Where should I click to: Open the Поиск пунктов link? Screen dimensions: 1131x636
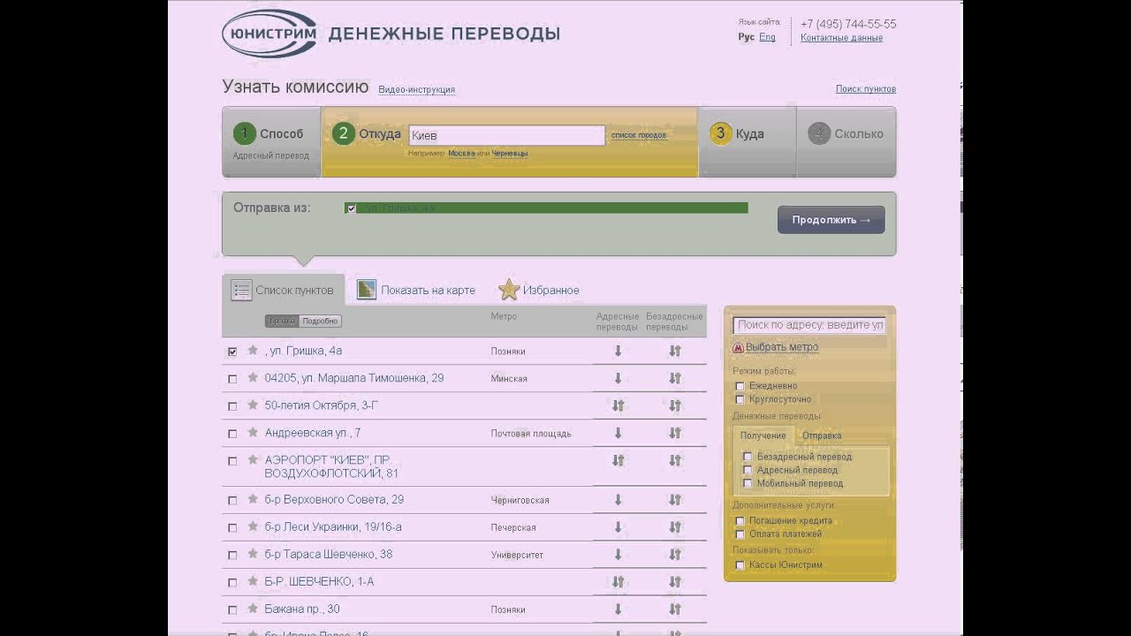pos(866,89)
